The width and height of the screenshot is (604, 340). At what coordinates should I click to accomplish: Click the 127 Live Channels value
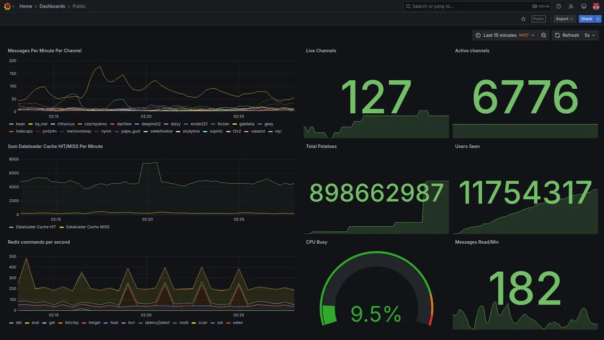[376, 98]
